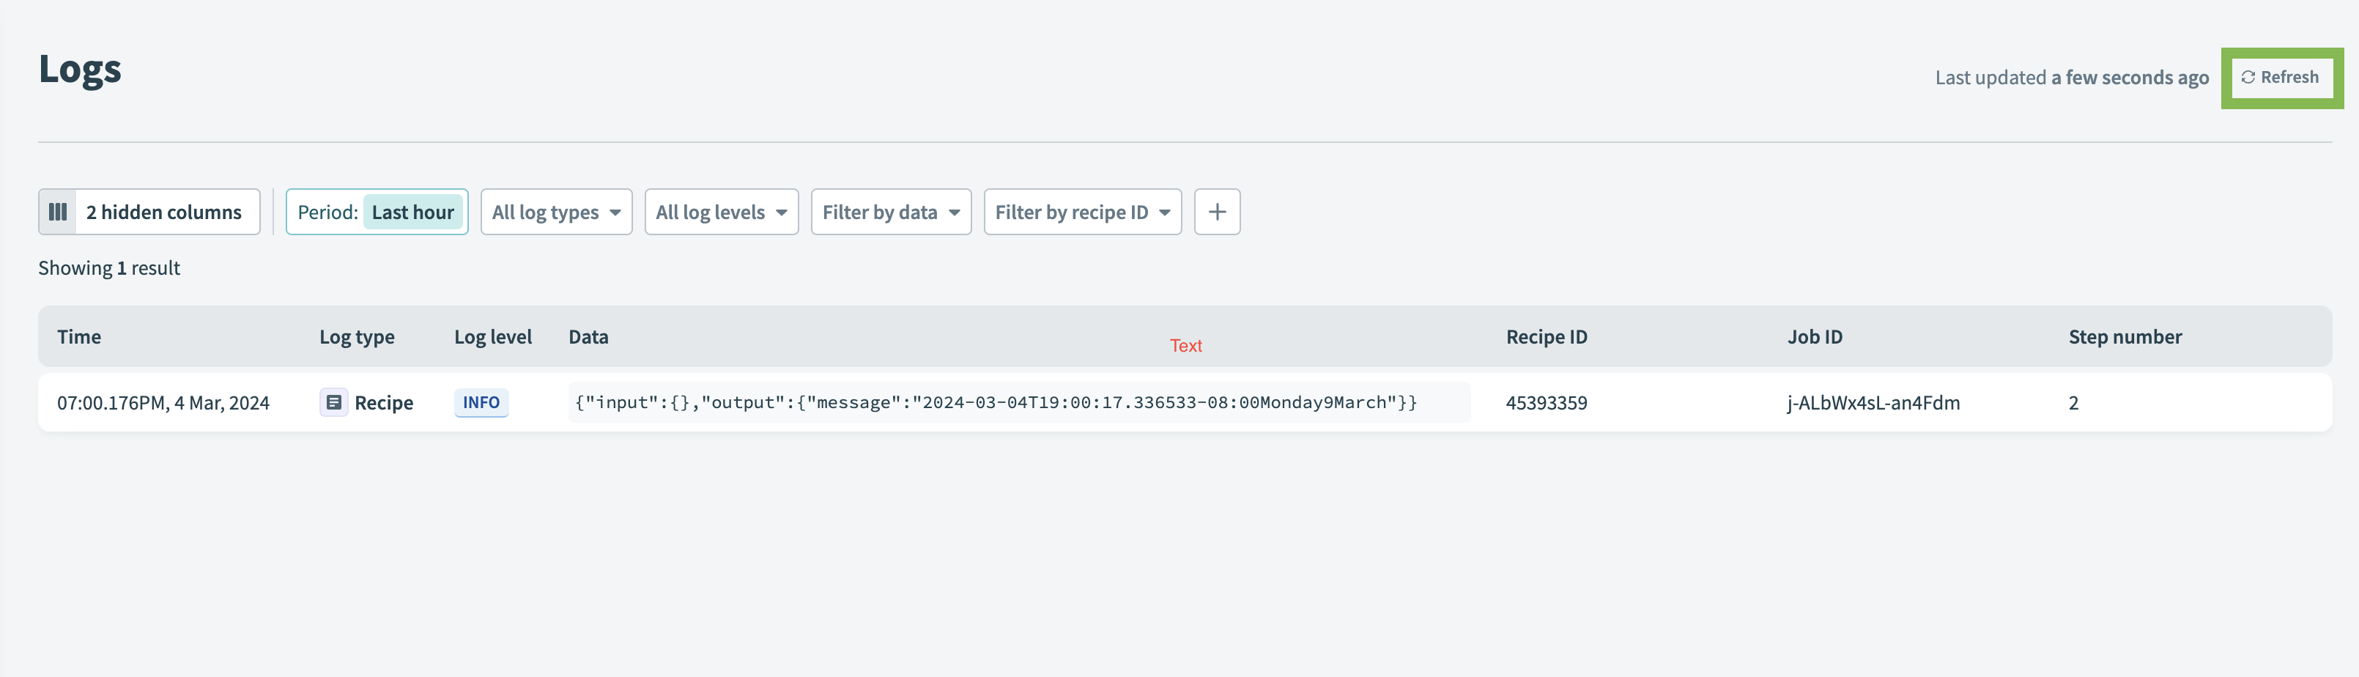This screenshot has height=677, width=2359.
Task: Expand the All log levels dropdown
Action: 721,212
